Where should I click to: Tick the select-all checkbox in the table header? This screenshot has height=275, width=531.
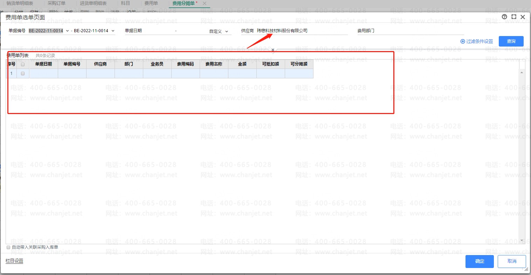(23, 64)
